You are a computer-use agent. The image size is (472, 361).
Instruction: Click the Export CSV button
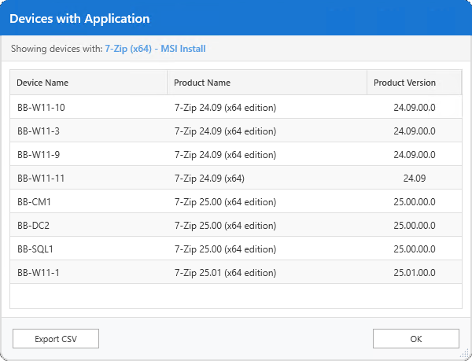[56, 339]
